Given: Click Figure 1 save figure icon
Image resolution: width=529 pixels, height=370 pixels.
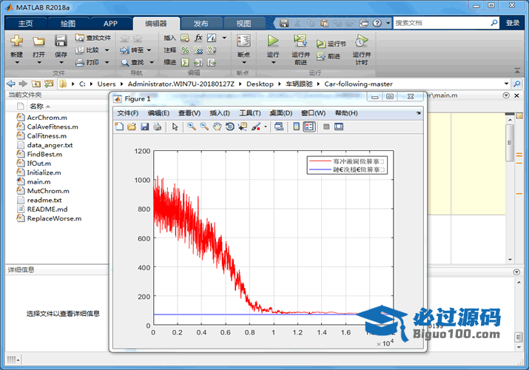Looking at the screenshot, I should pos(144,127).
